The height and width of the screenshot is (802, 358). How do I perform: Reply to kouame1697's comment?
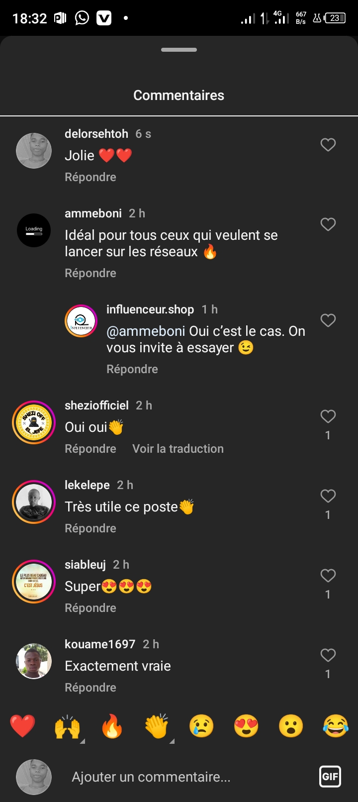pyautogui.click(x=90, y=688)
